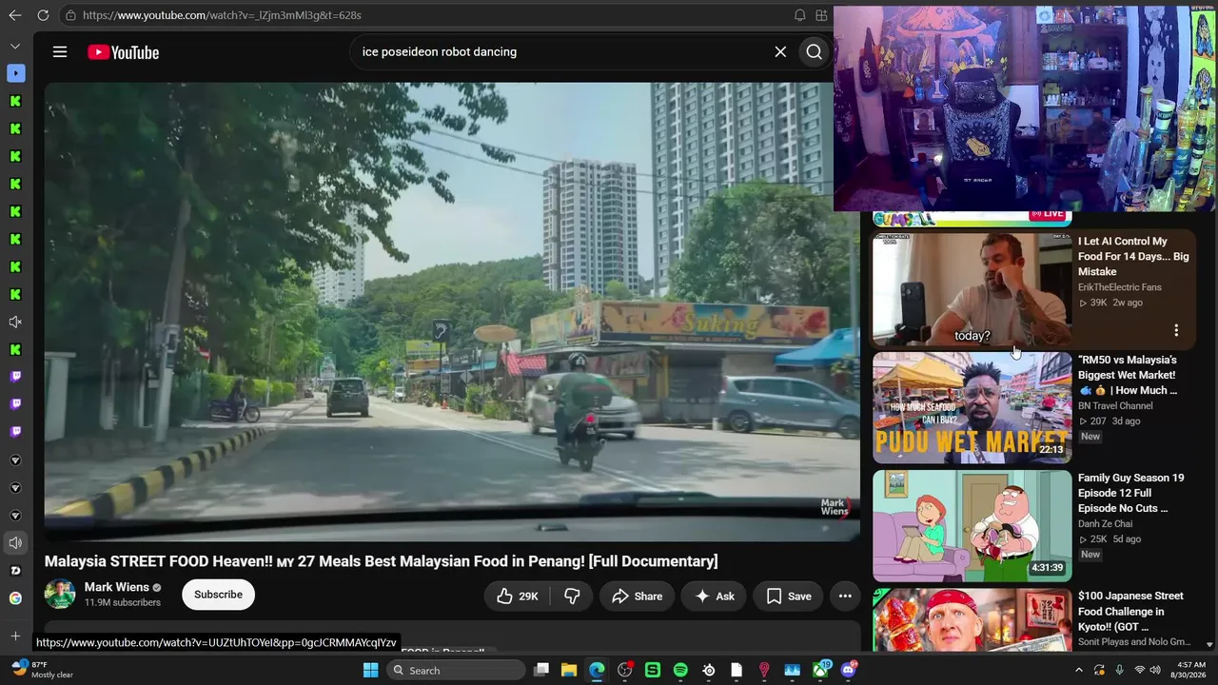Open Mark Wiens channel avatar
1218x685 pixels.
(x=60, y=595)
